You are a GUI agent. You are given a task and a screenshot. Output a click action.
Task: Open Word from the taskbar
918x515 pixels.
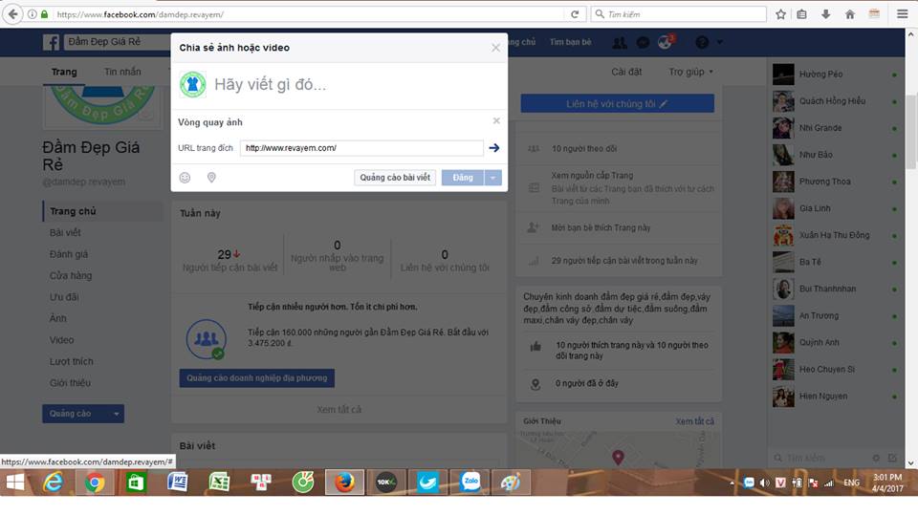point(178,483)
